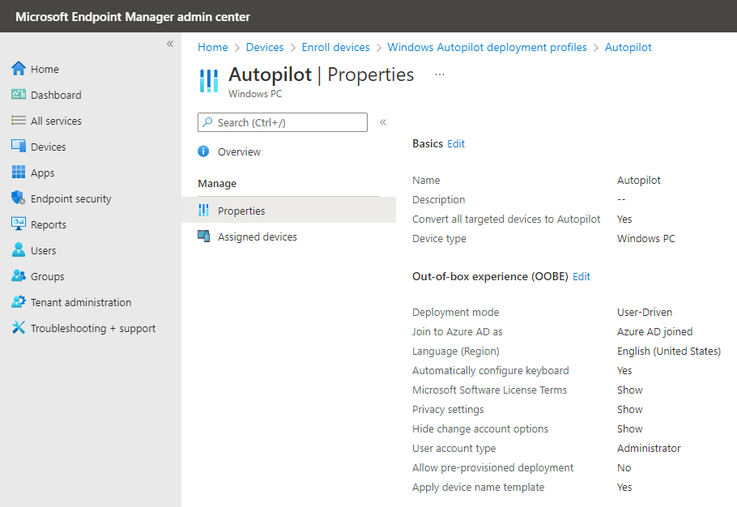Screen dimensions: 737x507
Task: Click the Devices monitor icon
Action: tap(19, 146)
